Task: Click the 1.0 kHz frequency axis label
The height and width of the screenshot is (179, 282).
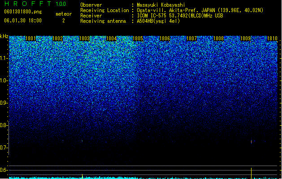Action: point(4,81)
